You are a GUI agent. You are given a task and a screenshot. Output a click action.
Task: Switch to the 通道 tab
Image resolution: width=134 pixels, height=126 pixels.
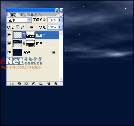point(23,15)
